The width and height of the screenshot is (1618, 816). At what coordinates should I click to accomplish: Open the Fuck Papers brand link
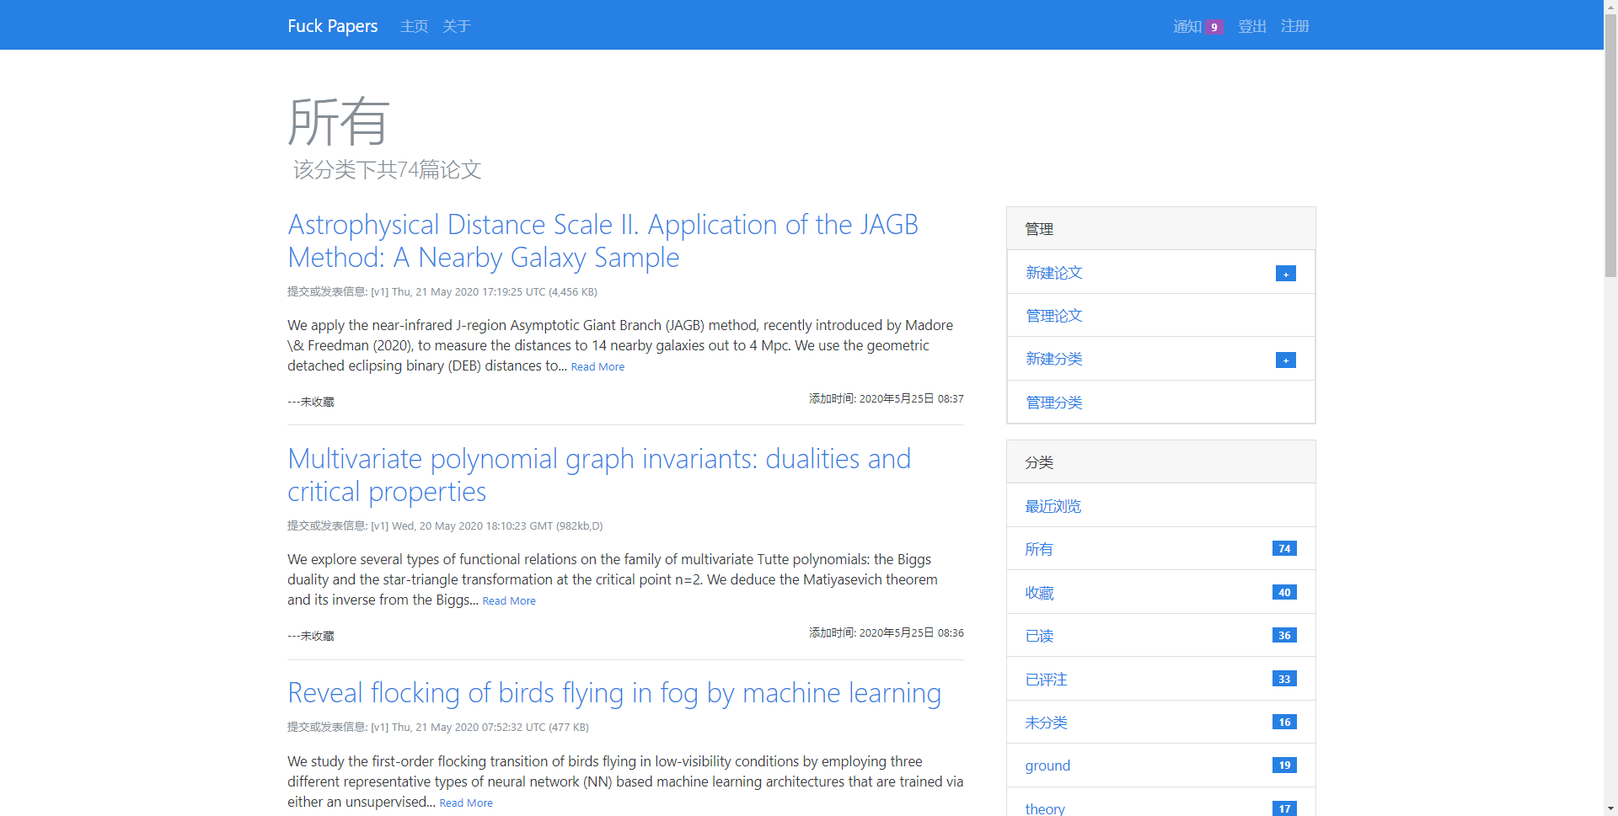pyautogui.click(x=332, y=26)
